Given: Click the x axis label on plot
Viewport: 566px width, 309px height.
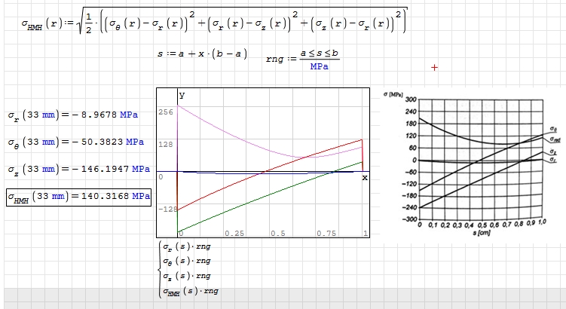Looking at the screenshot, I should tap(364, 177).
